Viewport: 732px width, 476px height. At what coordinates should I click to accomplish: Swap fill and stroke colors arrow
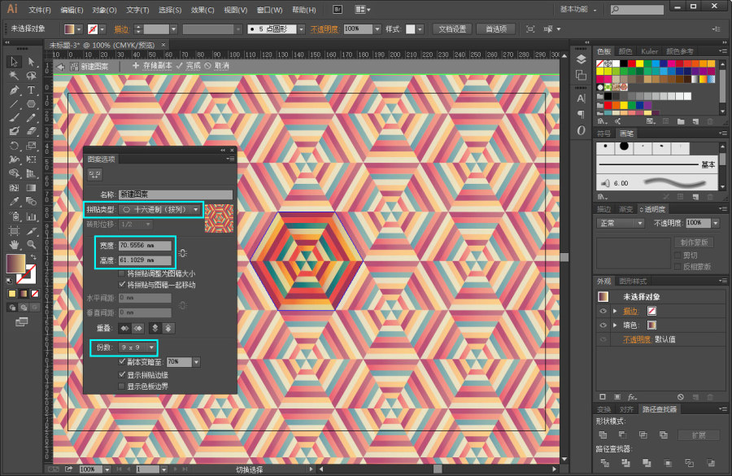[x=33, y=257]
